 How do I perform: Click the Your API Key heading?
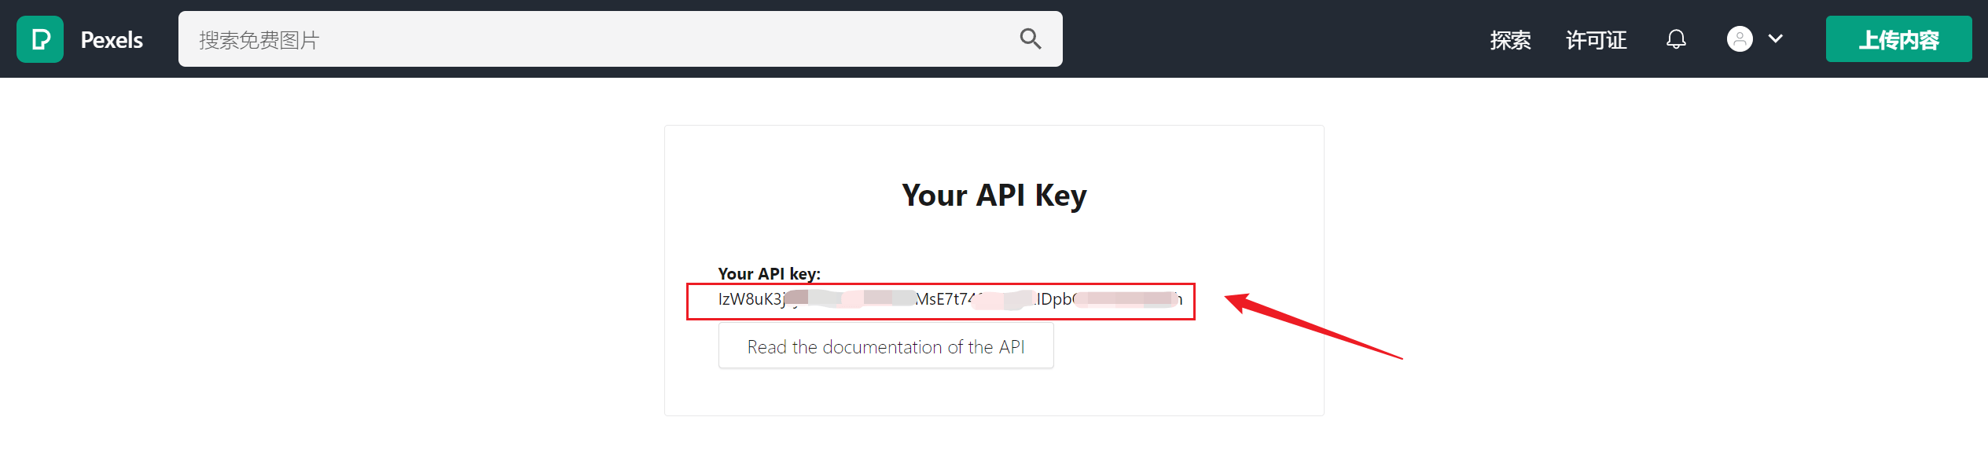[994, 195]
